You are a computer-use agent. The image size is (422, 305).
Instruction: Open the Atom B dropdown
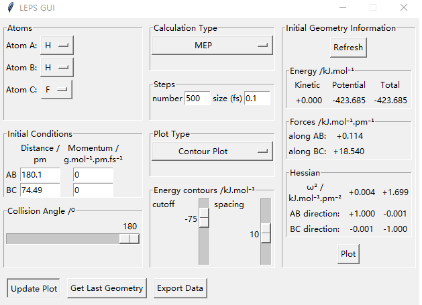tap(56, 68)
